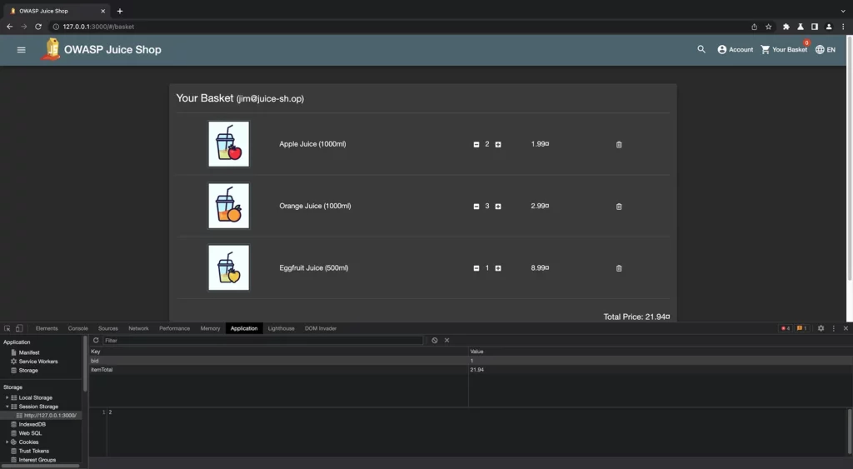
Task: Decrease Eggfruit Juice quantity with minus
Action: [x=476, y=268]
